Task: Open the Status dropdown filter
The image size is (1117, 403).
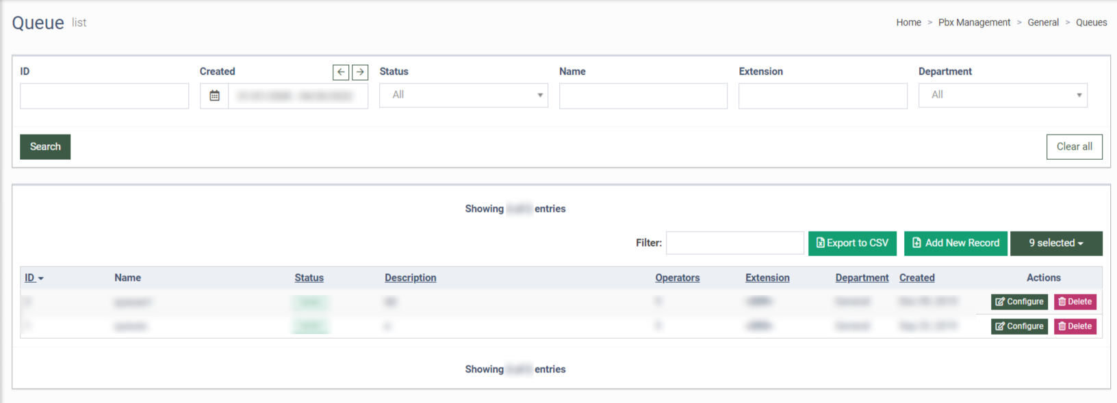Action: pos(463,96)
